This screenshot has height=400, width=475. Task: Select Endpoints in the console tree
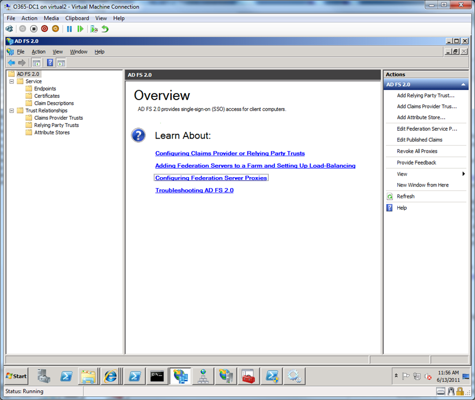(x=45, y=89)
